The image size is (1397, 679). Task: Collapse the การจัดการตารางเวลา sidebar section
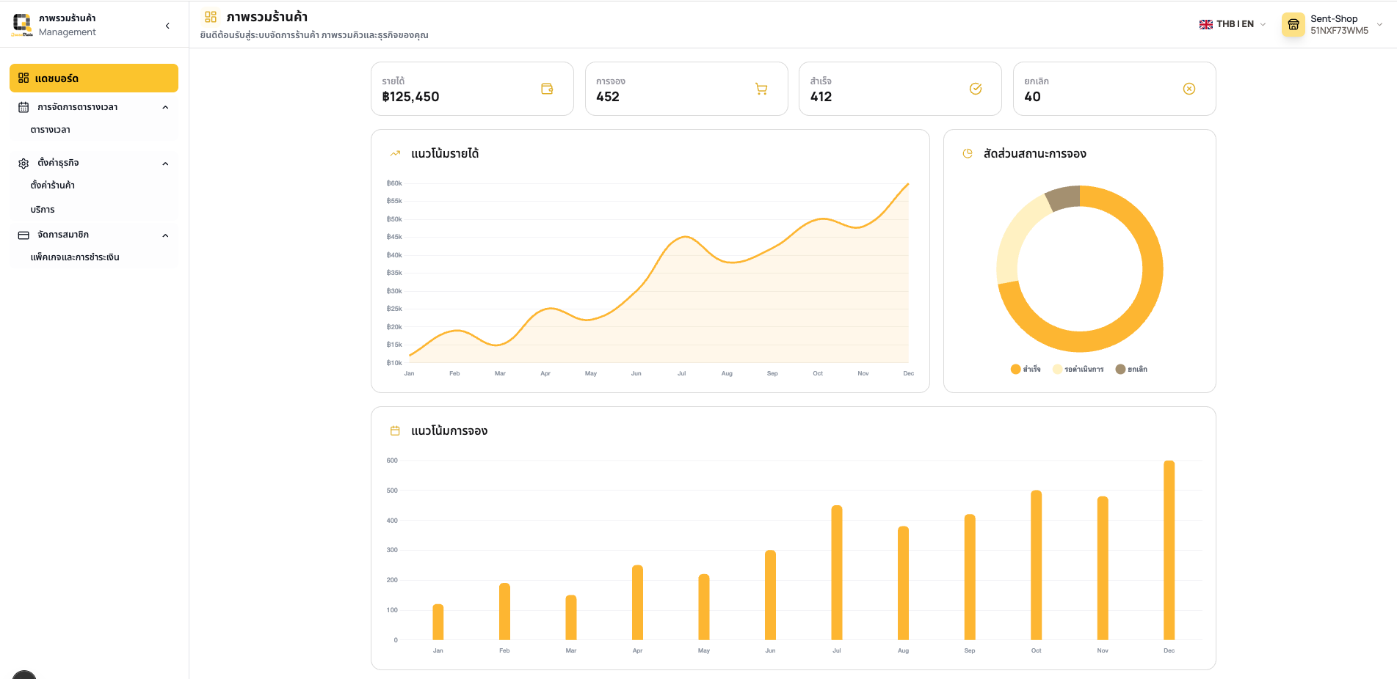click(x=165, y=107)
